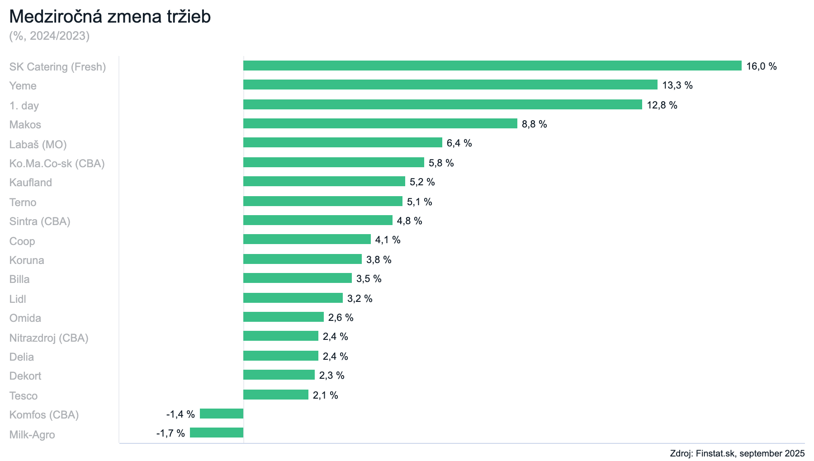Click the Lidl revenue change bar

click(x=293, y=298)
